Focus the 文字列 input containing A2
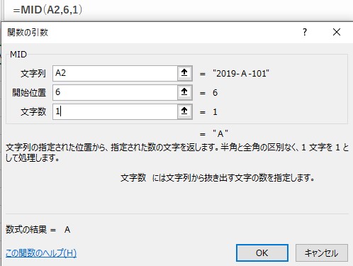 (115, 73)
